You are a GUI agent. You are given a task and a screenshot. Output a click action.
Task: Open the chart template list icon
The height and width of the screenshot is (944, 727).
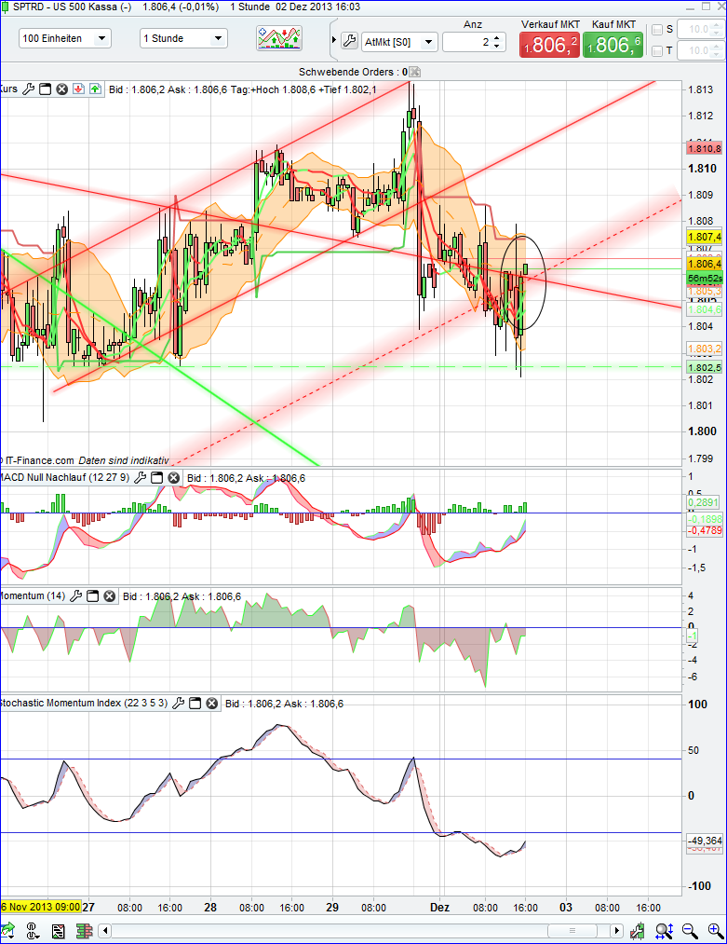coord(59,931)
